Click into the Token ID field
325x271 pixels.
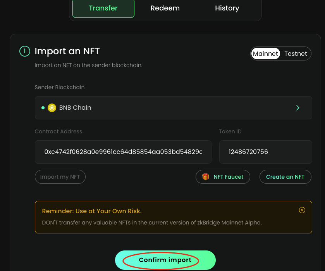tap(265, 152)
